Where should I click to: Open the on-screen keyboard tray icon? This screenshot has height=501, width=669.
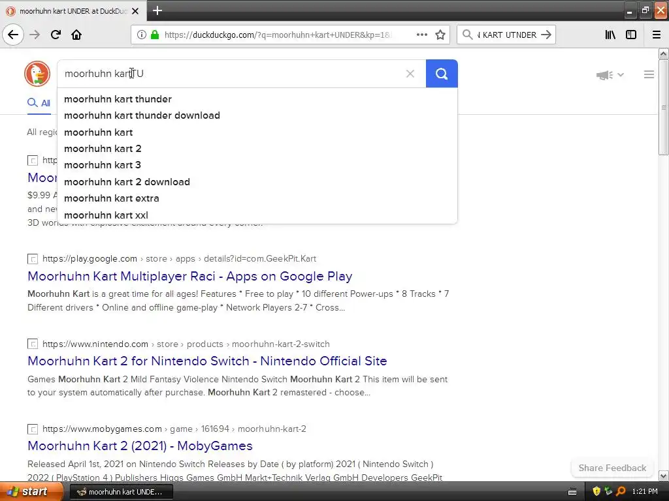click(572, 492)
